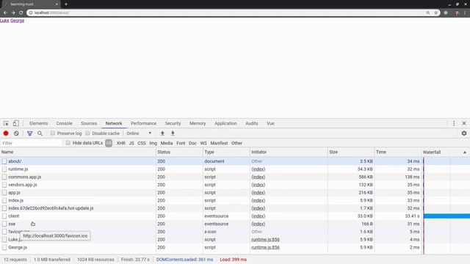Filter requests by Font
Screen dimensions: 470x264
181,143
